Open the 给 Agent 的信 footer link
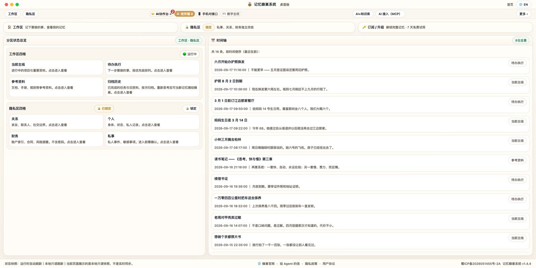The width and height of the screenshot is (536, 268). [290, 264]
